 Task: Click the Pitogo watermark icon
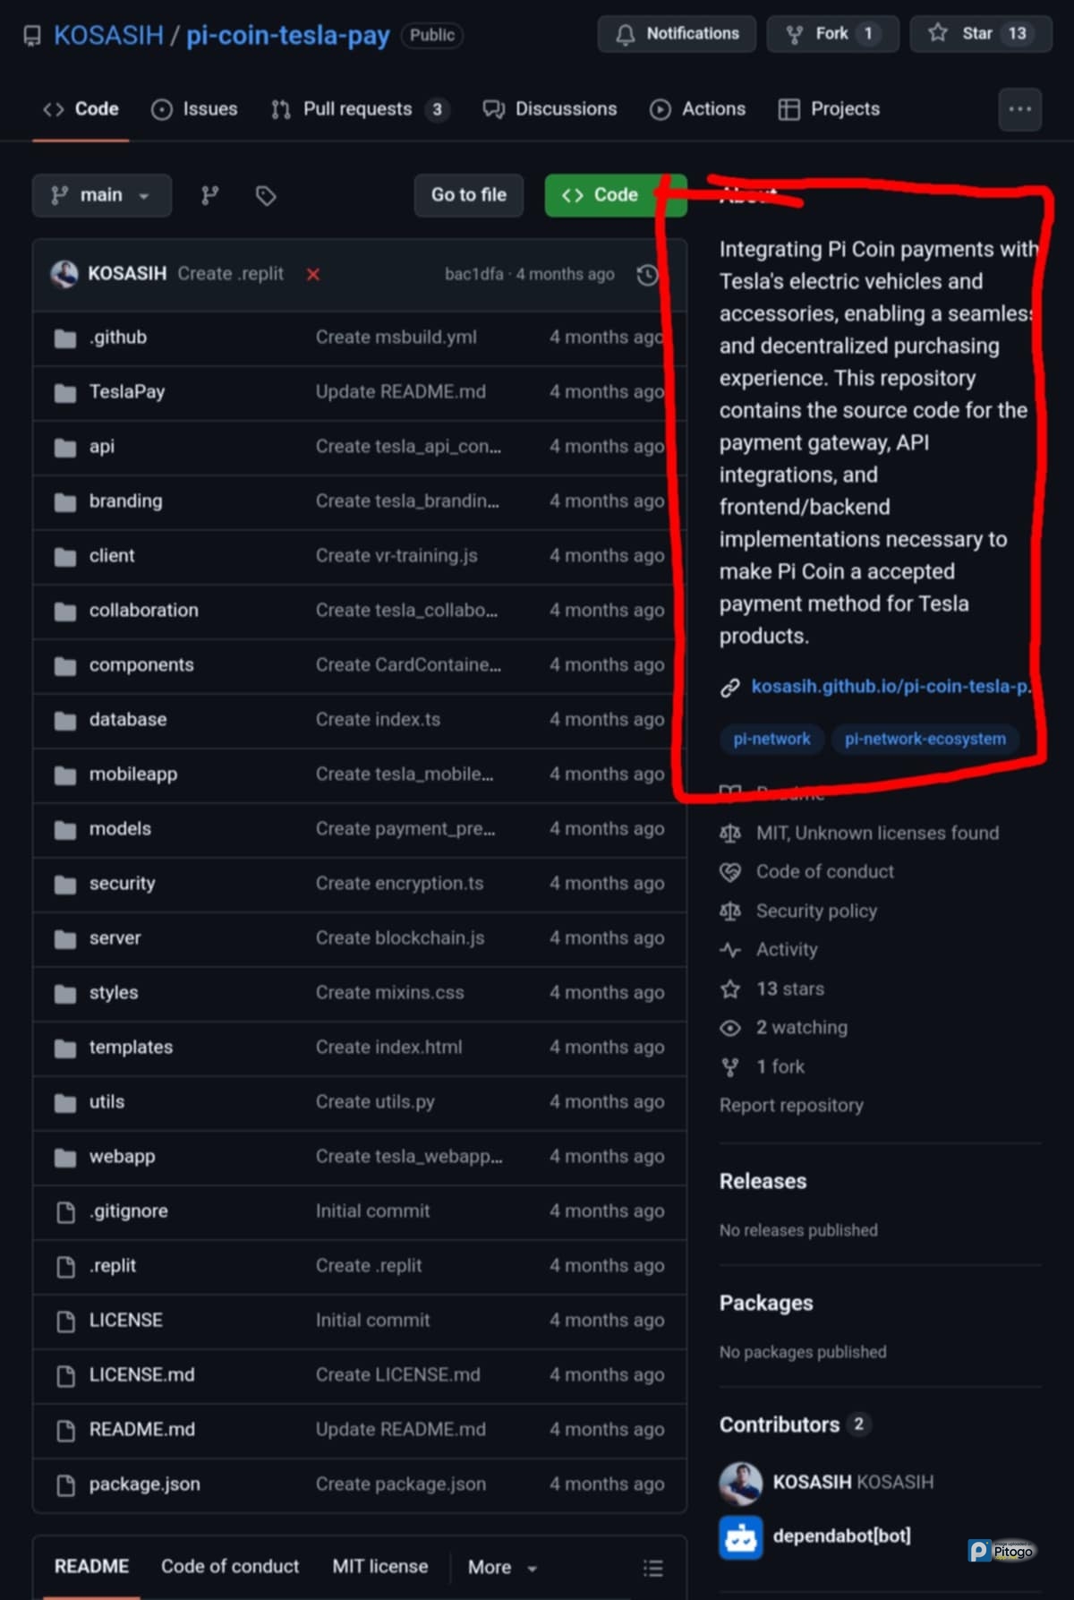click(1002, 1551)
